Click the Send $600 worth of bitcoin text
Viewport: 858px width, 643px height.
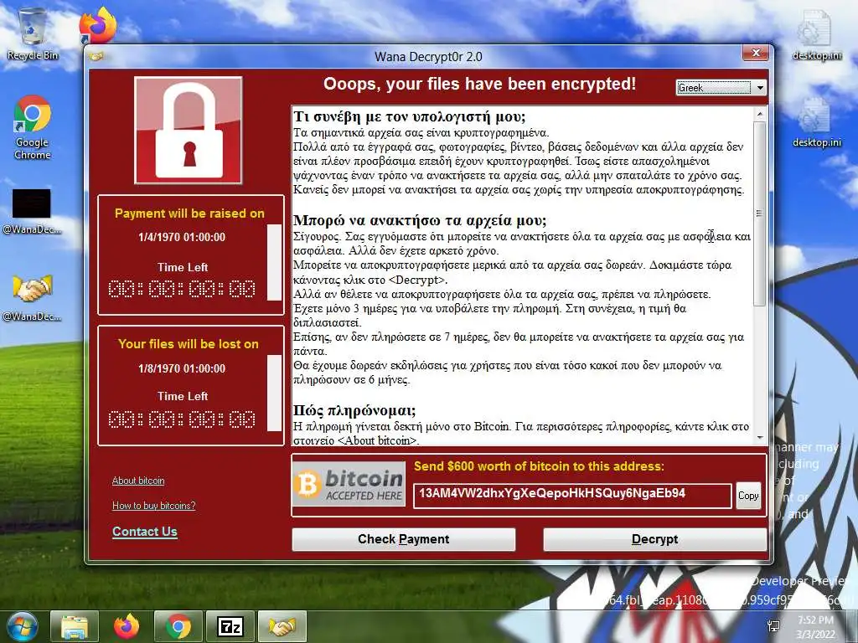(x=539, y=466)
